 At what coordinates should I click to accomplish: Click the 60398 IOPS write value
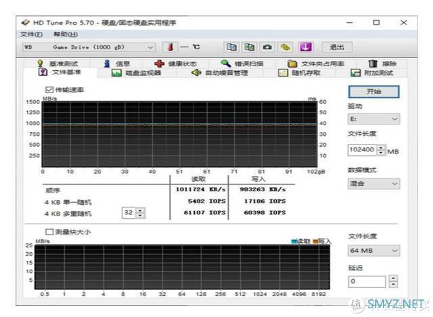(265, 212)
